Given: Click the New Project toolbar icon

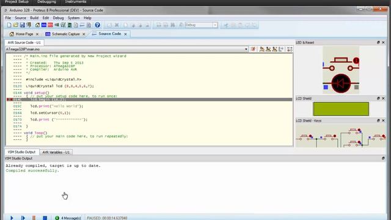Looking at the screenshot, I should (x=9, y=25).
